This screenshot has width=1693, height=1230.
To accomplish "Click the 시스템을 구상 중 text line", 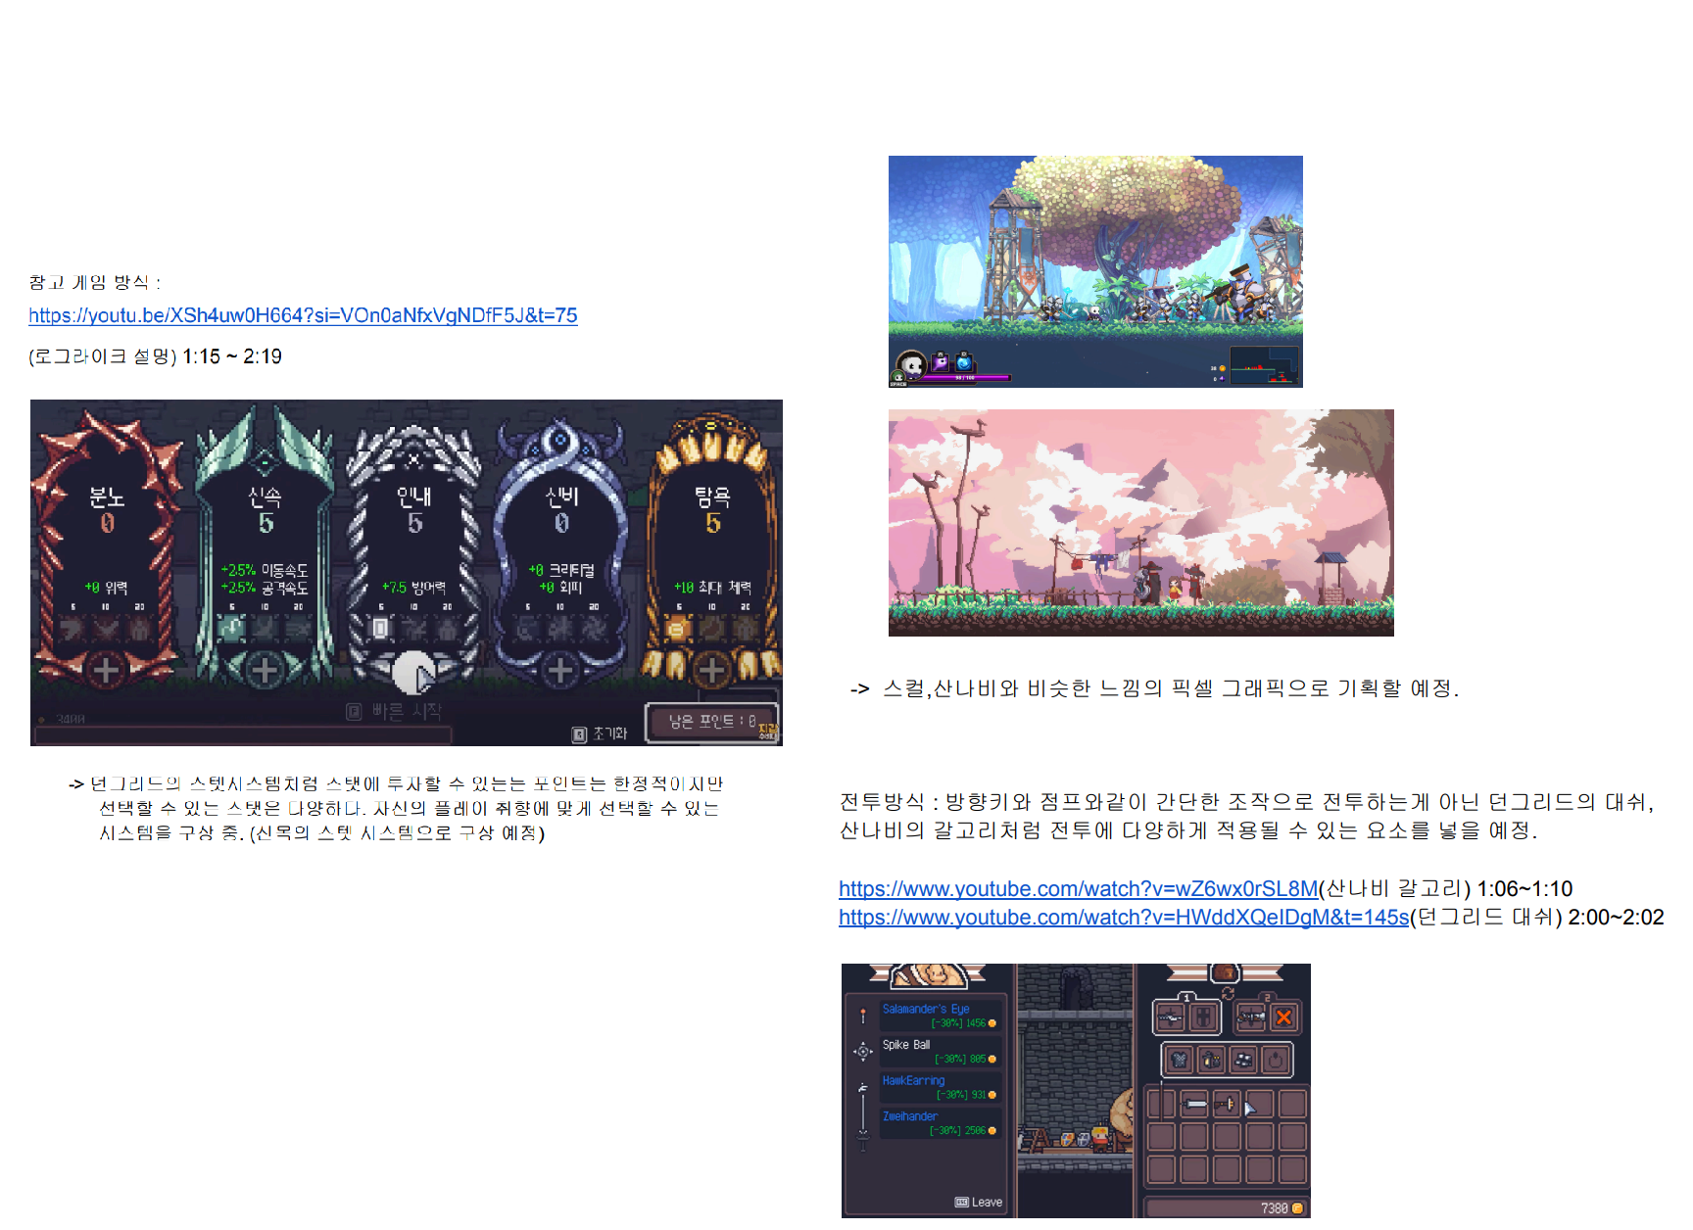I will point(321,832).
